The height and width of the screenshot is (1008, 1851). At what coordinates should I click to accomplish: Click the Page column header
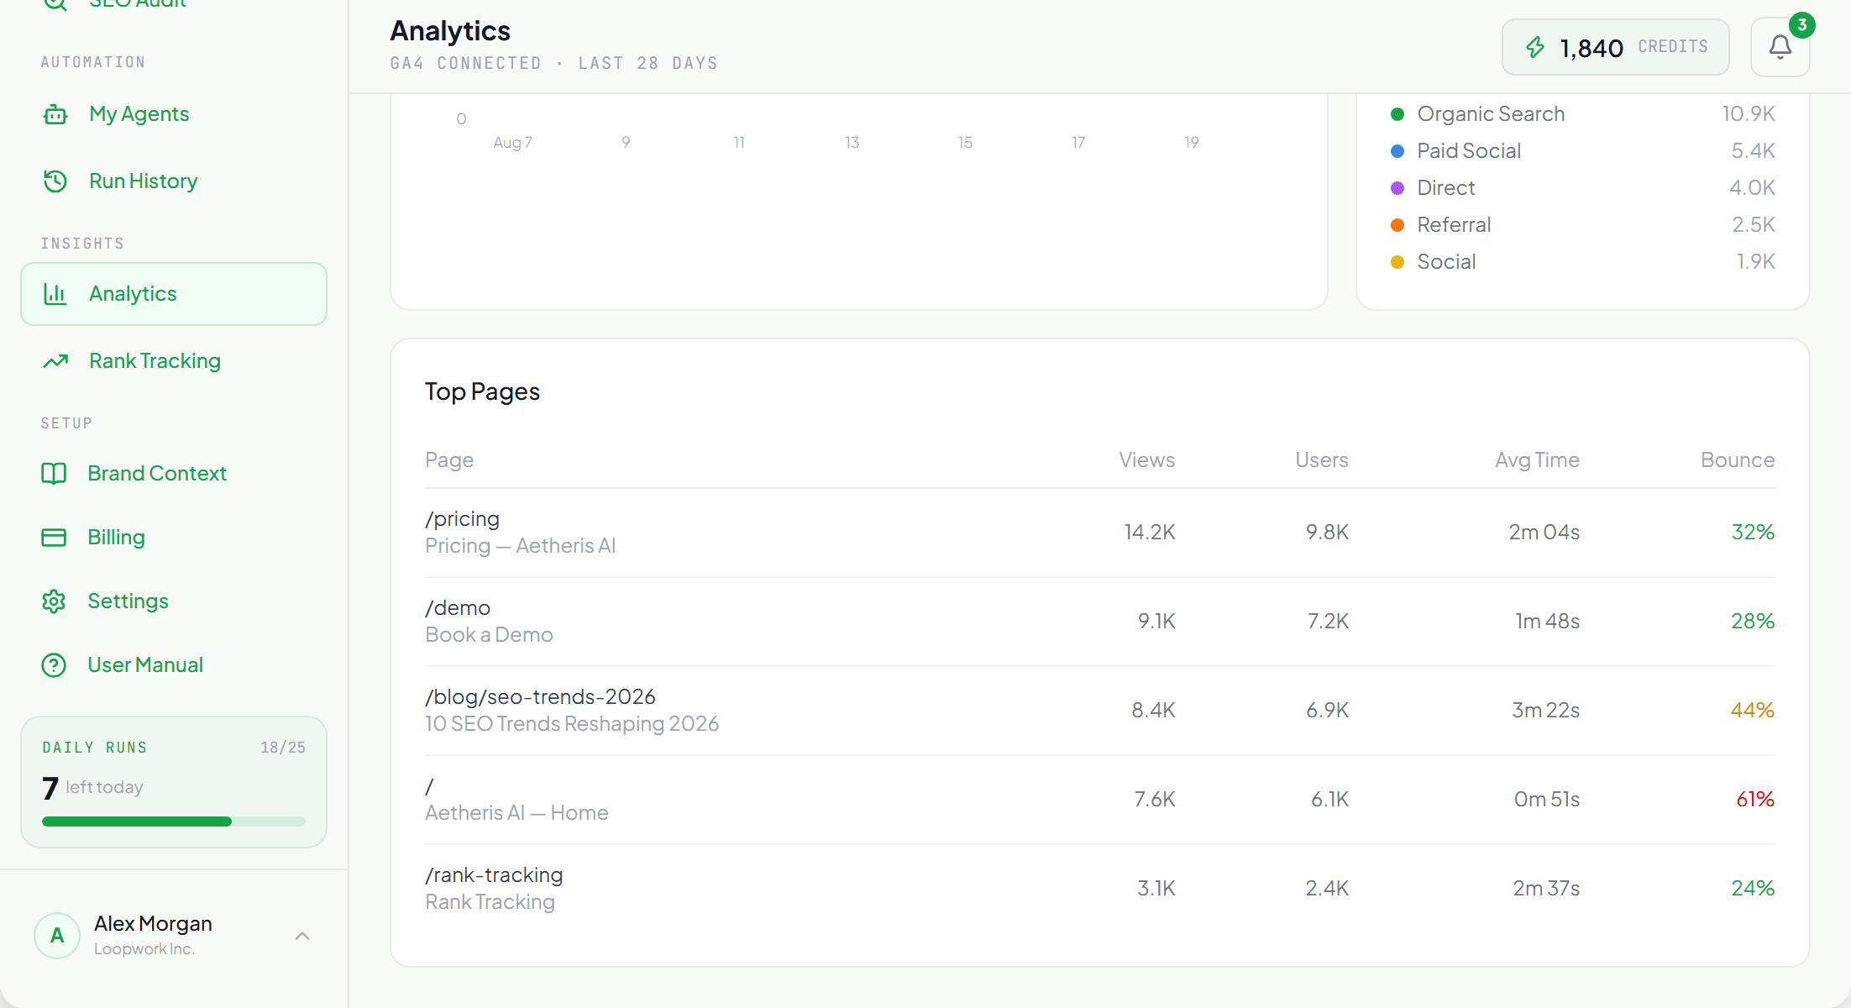pos(449,460)
